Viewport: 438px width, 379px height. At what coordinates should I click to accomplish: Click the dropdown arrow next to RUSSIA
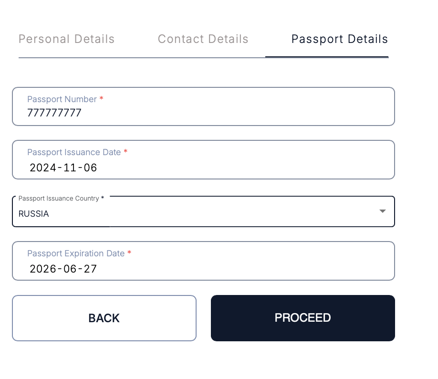382,211
